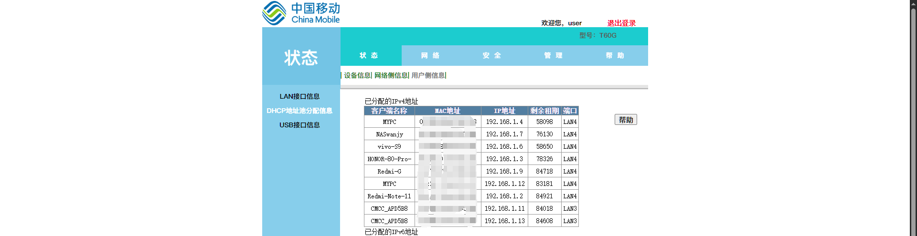Select 用户侧信息 user-side info submenu

pos(428,75)
